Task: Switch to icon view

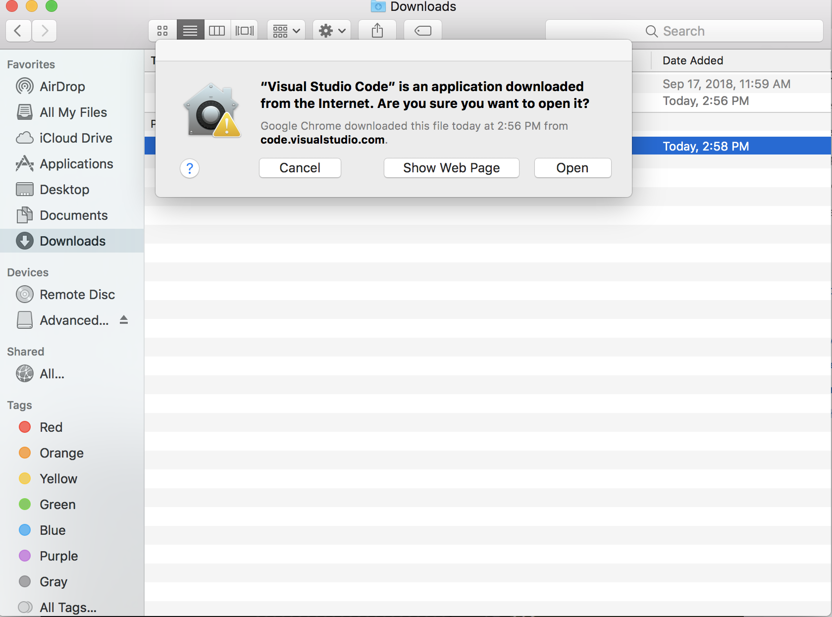Action: click(x=162, y=31)
